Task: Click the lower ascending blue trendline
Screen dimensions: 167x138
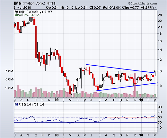Action: [127, 87]
